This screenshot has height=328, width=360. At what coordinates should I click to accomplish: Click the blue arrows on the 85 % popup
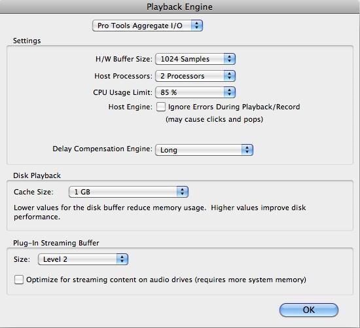[229, 92]
